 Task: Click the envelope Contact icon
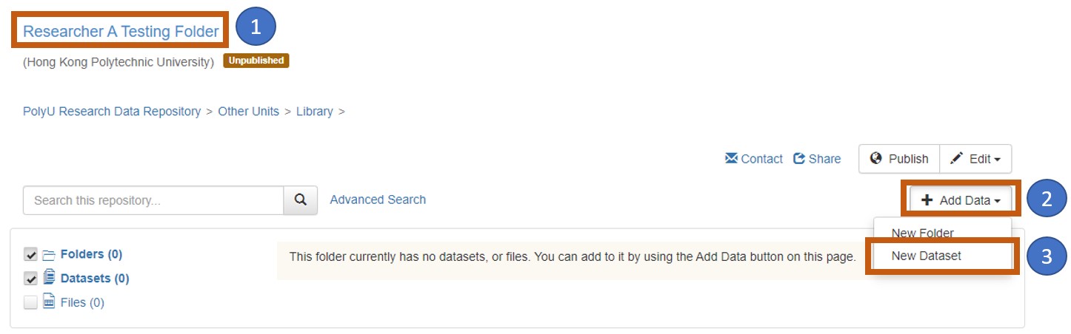[x=731, y=158]
